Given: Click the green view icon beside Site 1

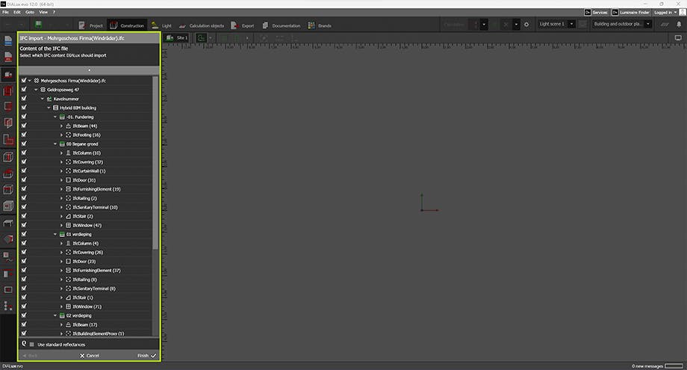Looking at the screenshot, I should (x=201, y=38).
